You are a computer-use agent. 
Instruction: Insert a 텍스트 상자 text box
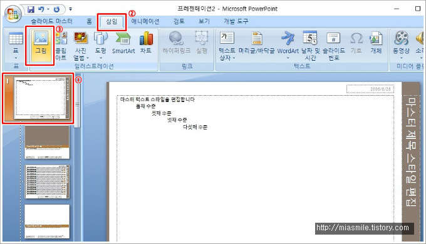pyautogui.click(x=227, y=46)
